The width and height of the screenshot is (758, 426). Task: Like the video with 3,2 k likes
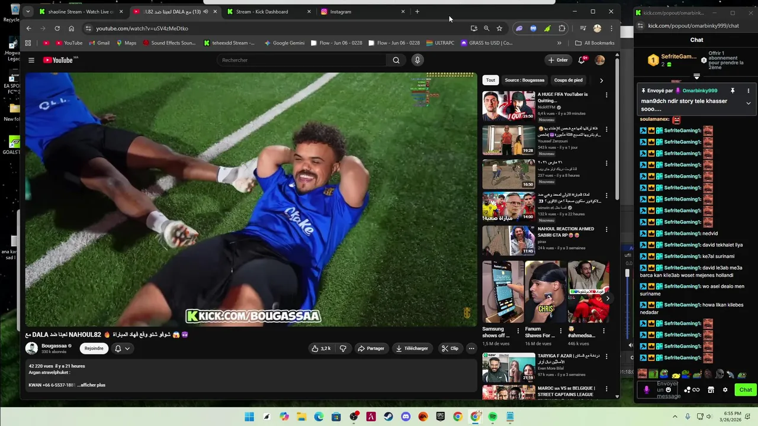click(322, 348)
